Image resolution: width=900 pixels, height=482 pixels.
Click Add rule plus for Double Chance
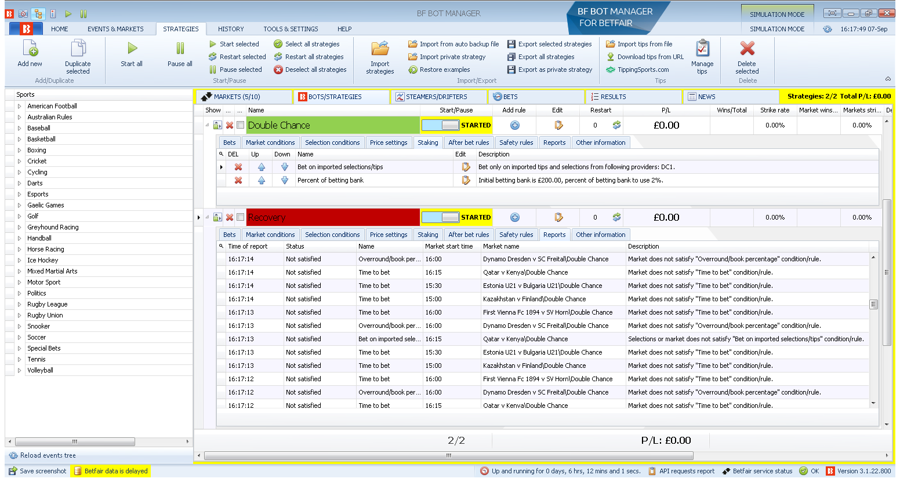[x=514, y=125]
